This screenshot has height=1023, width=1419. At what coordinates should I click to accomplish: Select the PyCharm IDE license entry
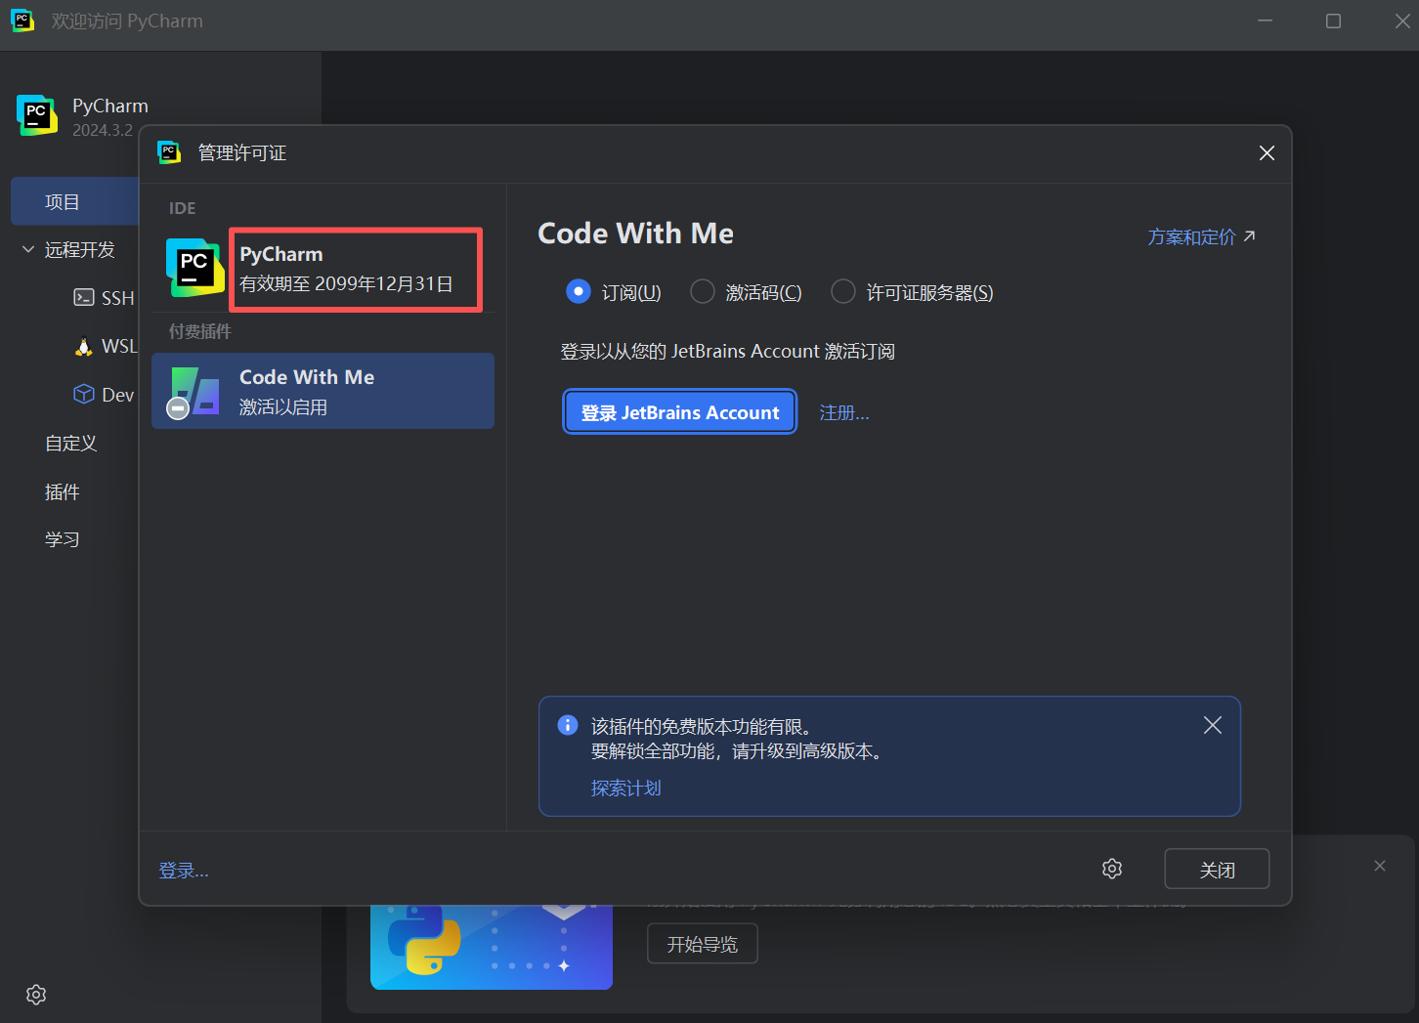point(322,268)
